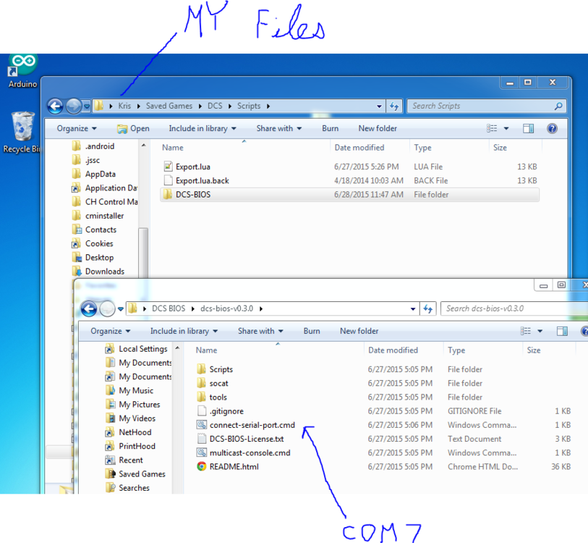The image size is (588, 543).
Task: Select Saved Games in the address breadcrumb
Action: (169, 106)
